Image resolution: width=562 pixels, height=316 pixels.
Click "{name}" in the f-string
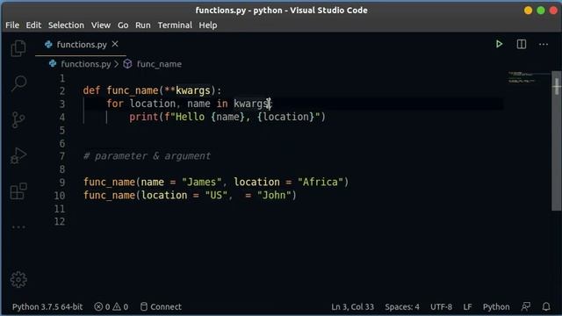coord(227,117)
